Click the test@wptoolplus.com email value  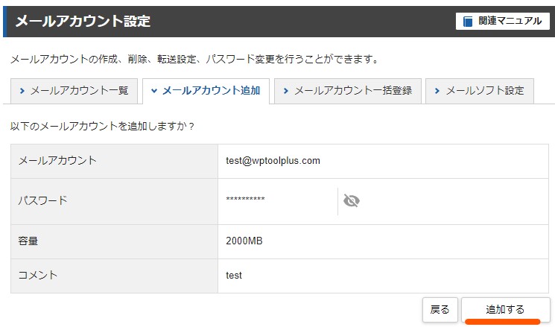click(x=273, y=161)
